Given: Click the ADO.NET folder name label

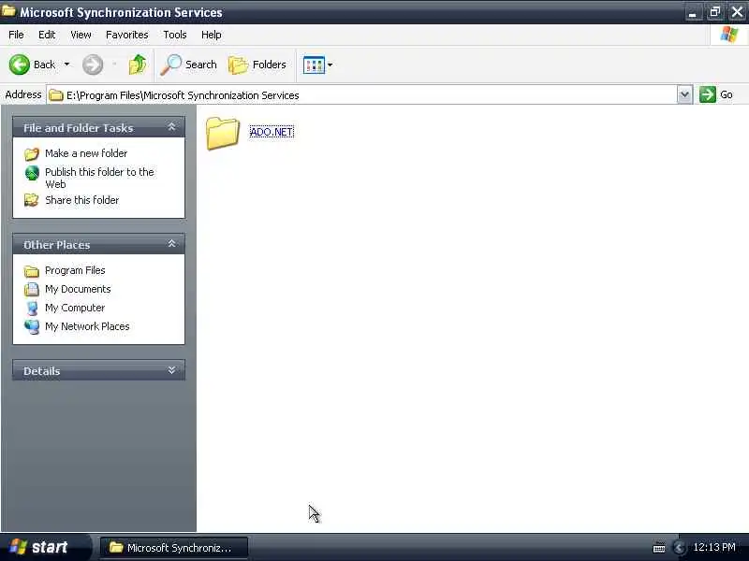Looking at the screenshot, I should pos(272,132).
